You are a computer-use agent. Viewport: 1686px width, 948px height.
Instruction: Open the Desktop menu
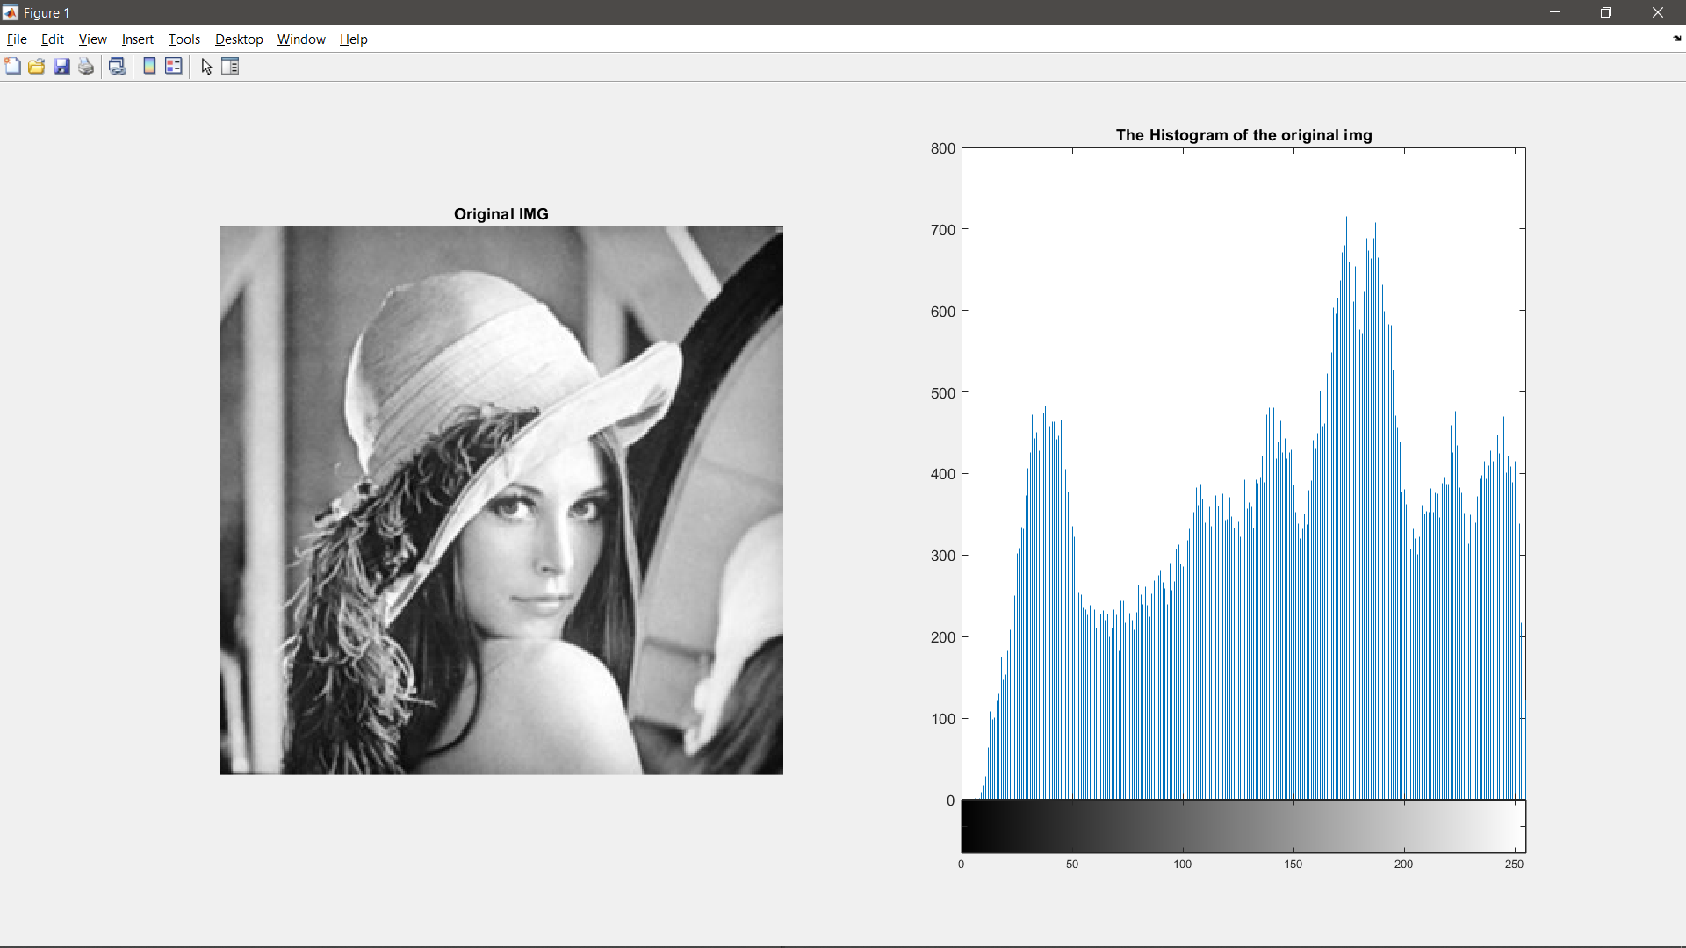point(239,39)
